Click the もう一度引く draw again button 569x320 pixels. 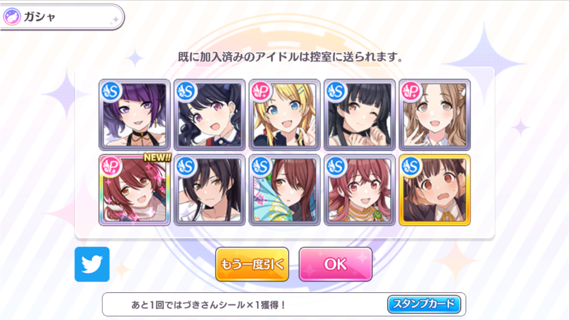pos(252,264)
